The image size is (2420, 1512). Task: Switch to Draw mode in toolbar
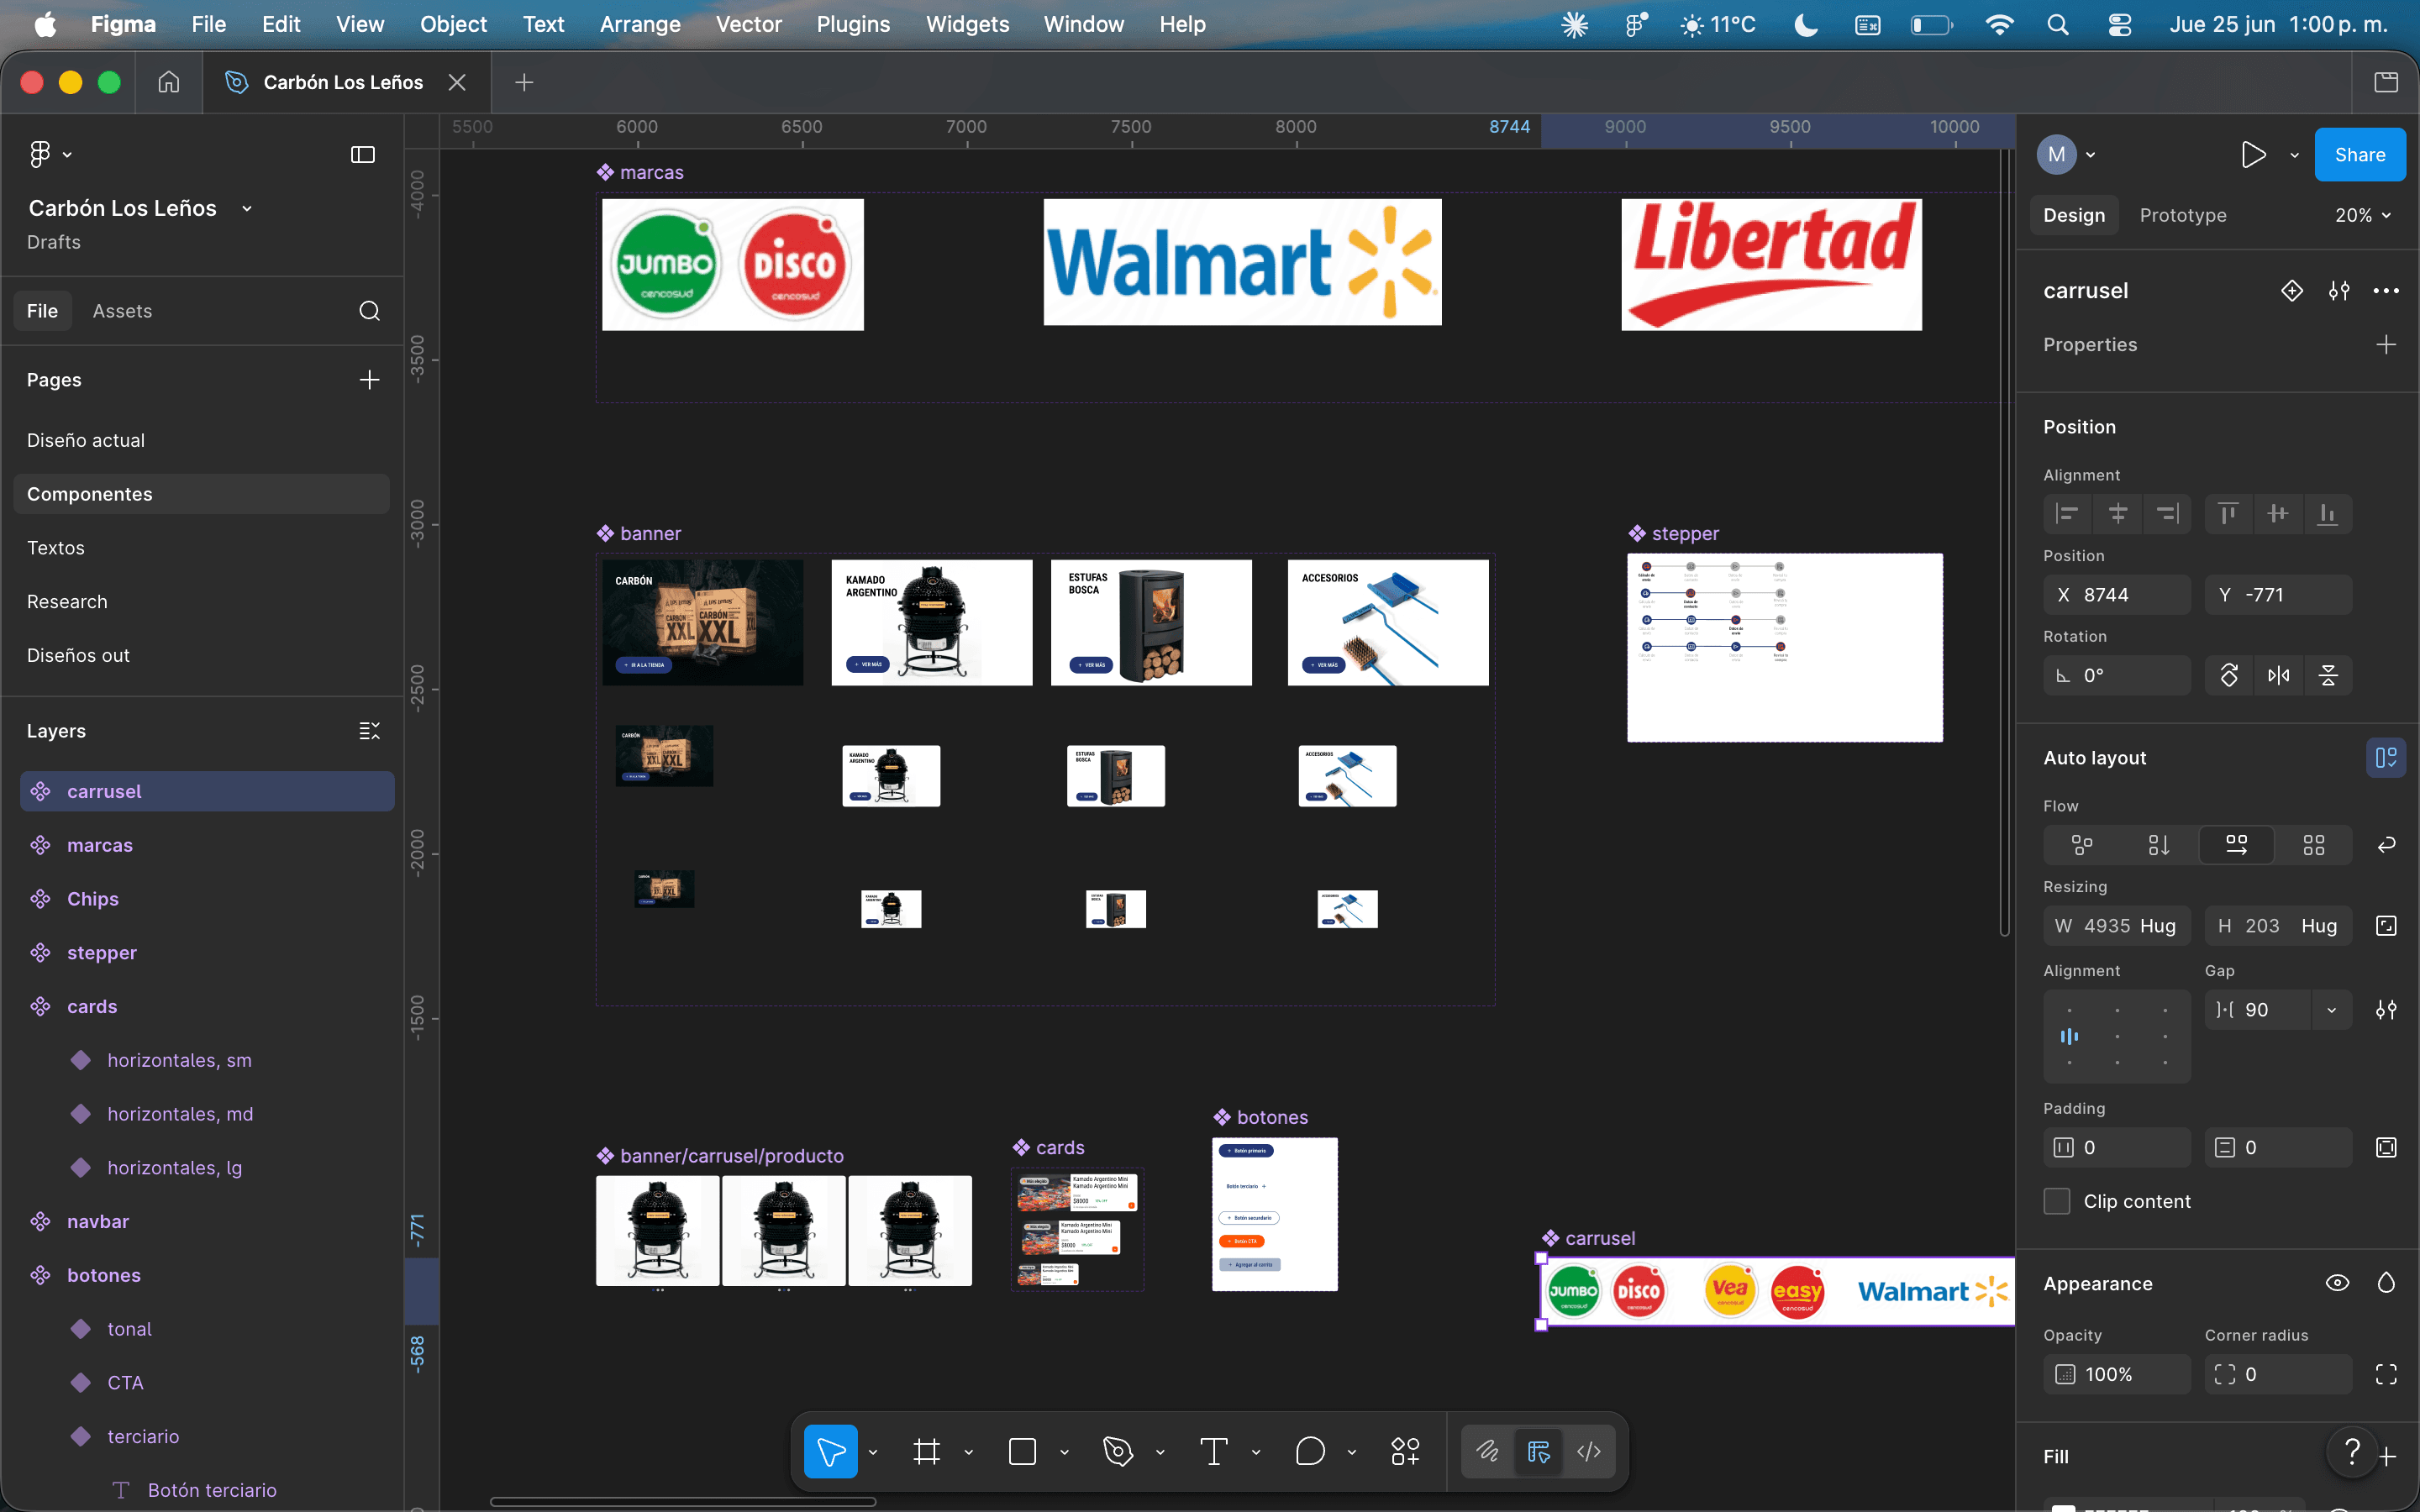pos(1488,1451)
